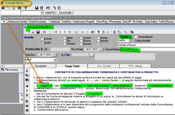Click the copy icon in text editor sidebar
Viewport: 175px width, 115px height.
pos(27,75)
